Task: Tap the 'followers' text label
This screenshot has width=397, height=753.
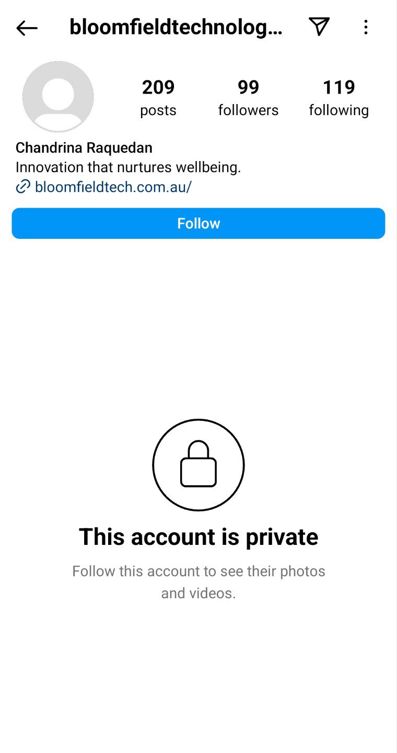Action: coord(248,110)
